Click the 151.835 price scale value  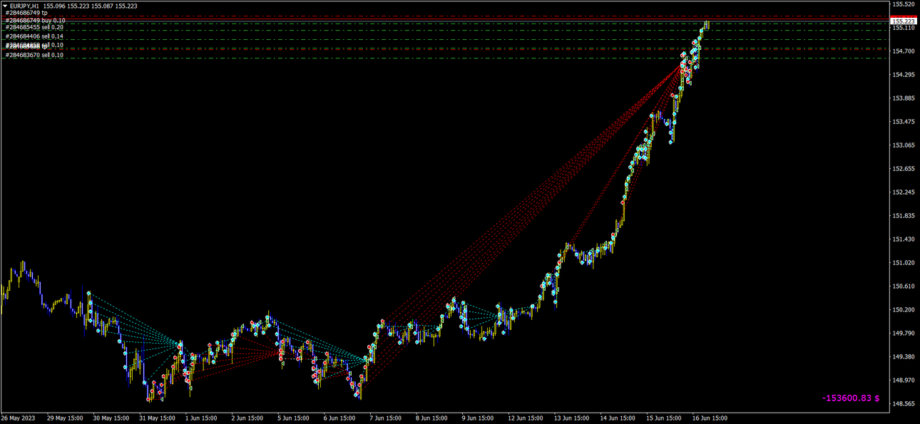click(x=904, y=216)
